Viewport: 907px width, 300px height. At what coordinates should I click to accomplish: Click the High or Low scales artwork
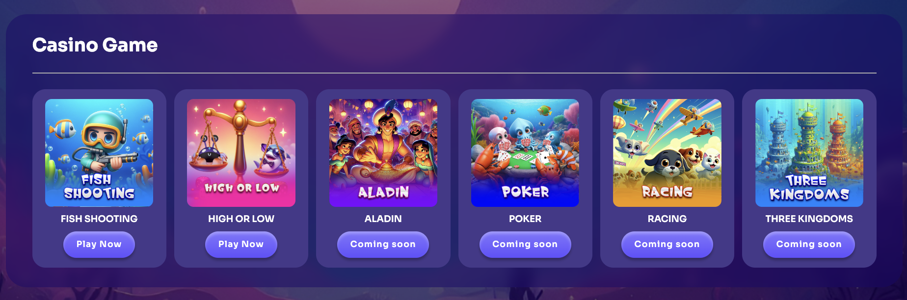pos(241,153)
